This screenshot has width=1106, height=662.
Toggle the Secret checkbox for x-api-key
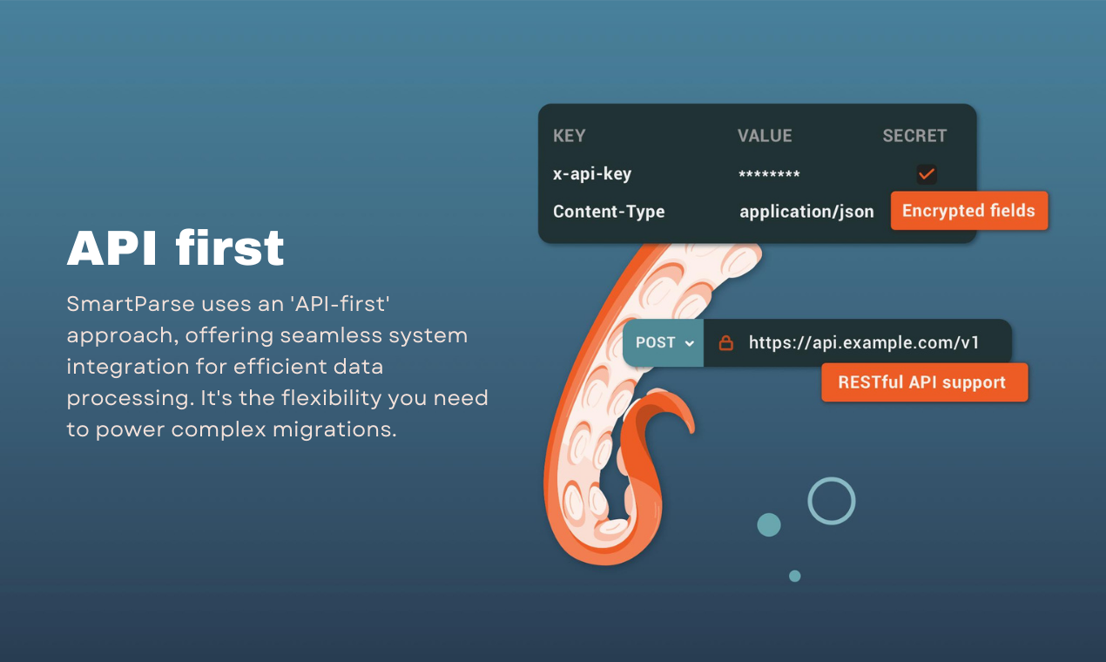(x=927, y=174)
